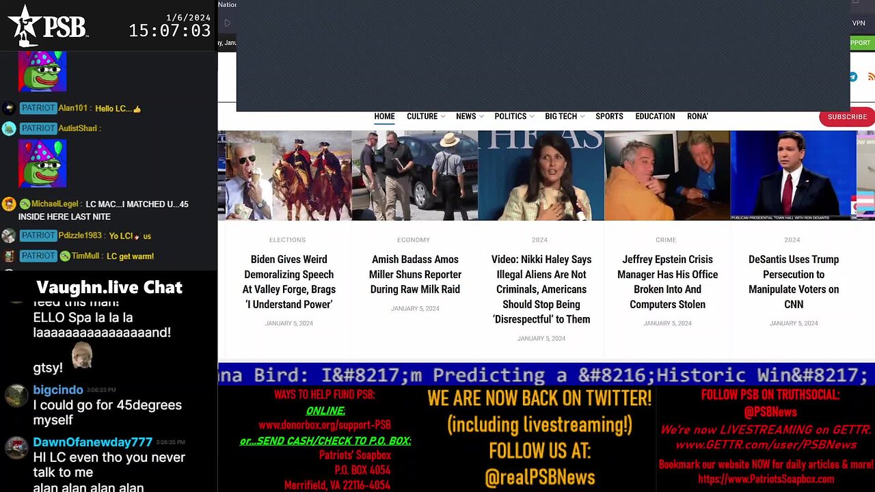Viewport: 875px width, 492px height.
Task: Expand the CULTURE menu chevron
Action: tap(443, 117)
